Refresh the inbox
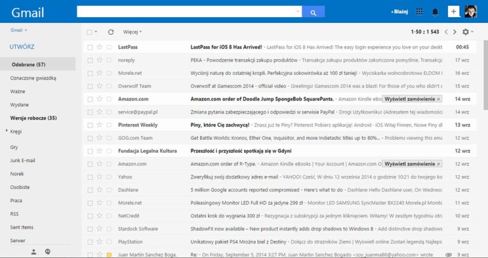The height and width of the screenshot is (258, 488). [x=111, y=32]
